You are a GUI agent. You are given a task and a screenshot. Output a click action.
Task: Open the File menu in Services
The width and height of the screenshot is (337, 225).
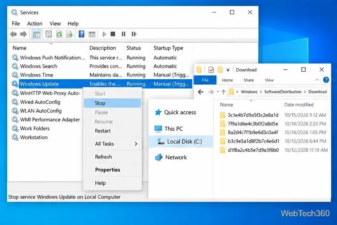tap(16, 23)
